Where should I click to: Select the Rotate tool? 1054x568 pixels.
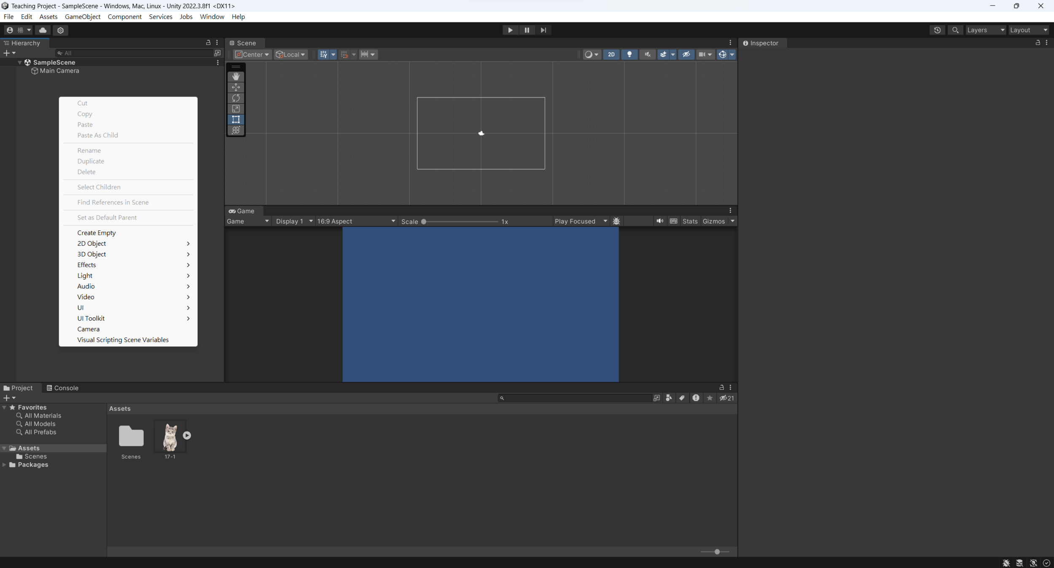(x=236, y=98)
